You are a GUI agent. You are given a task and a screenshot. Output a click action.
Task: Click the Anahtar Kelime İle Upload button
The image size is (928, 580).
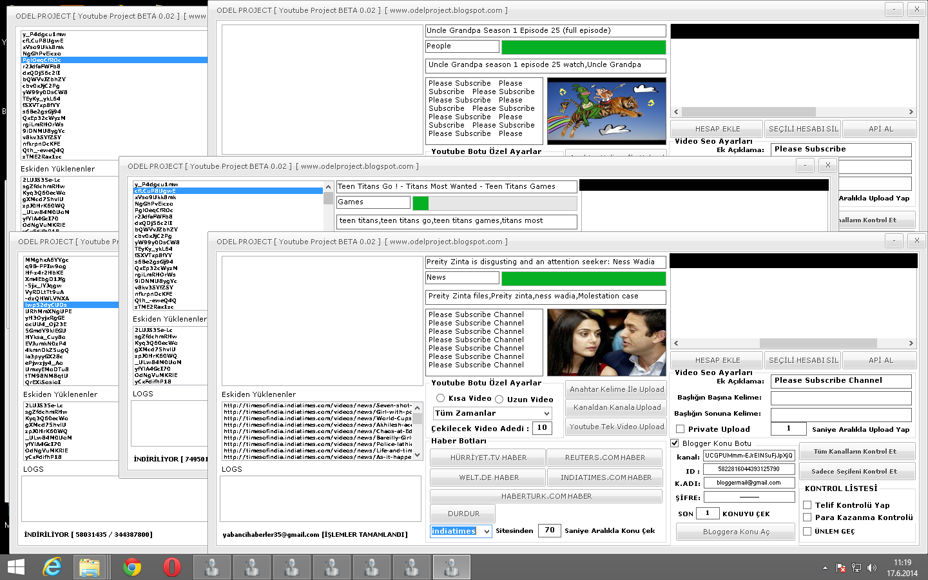[x=617, y=389]
